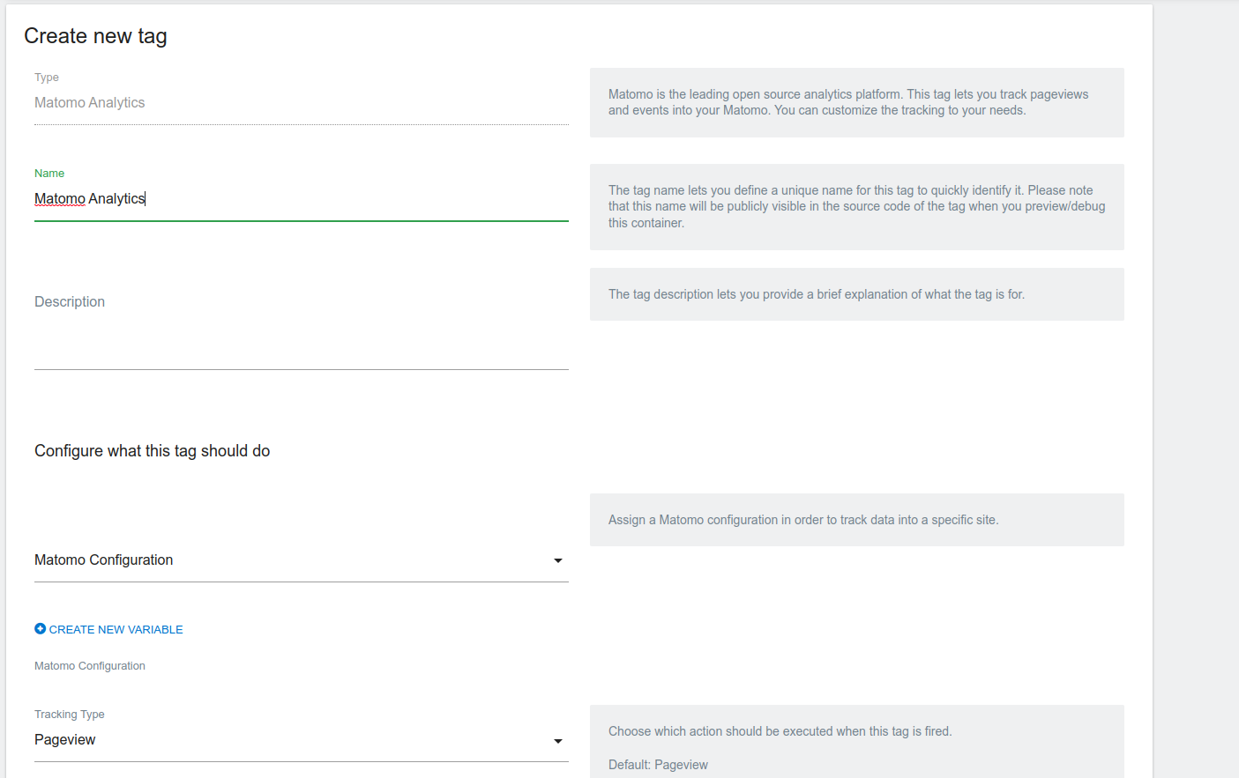The width and height of the screenshot is (1239, 778).
Task: Click the tag description help box
Action: click(x=856, y=294)
